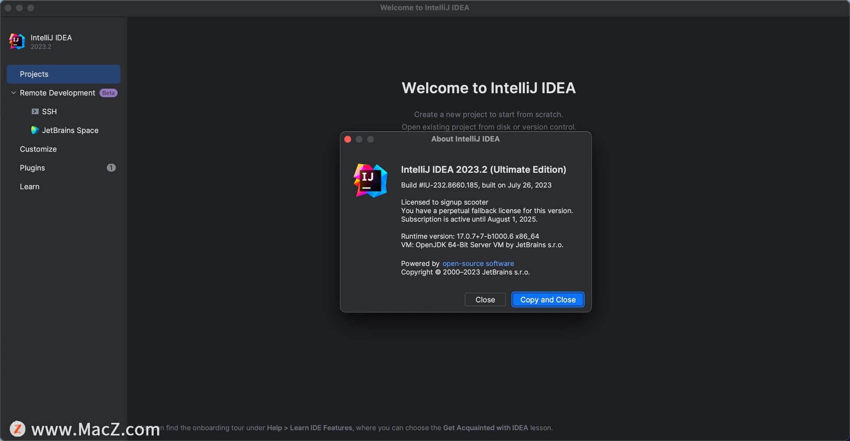Click the IntelliJ IDEA logo in sidebar header

[17, 42]
